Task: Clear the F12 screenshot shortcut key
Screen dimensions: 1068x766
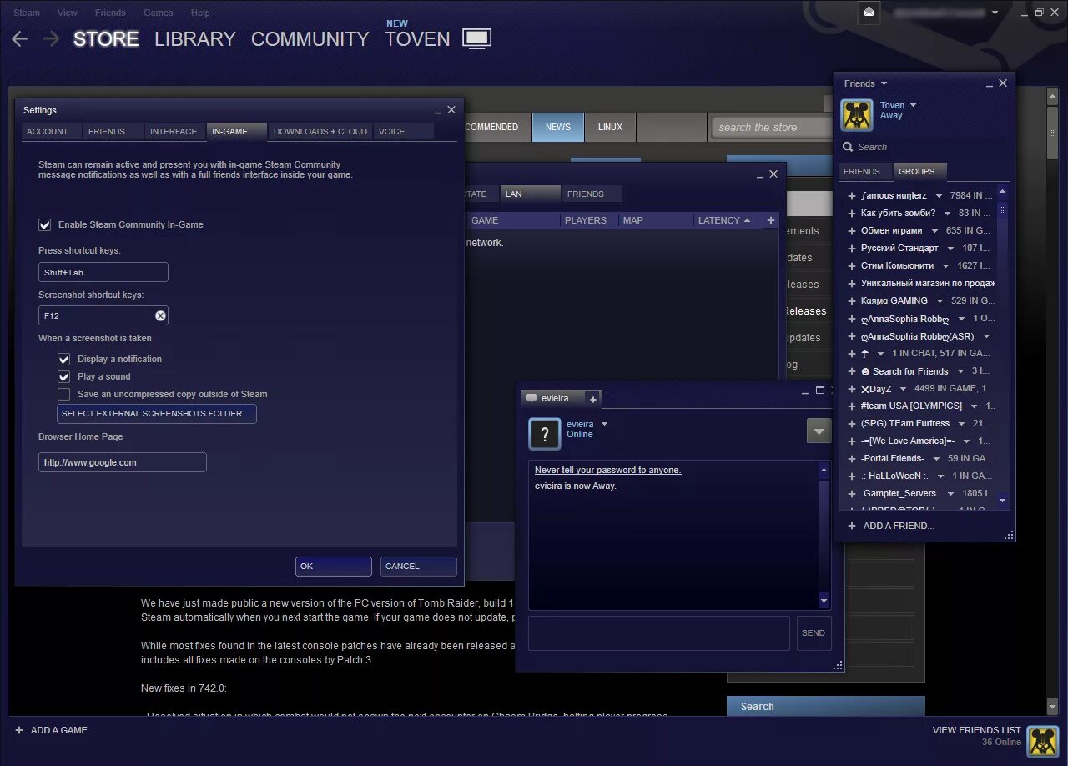Action: click(160, 315)
